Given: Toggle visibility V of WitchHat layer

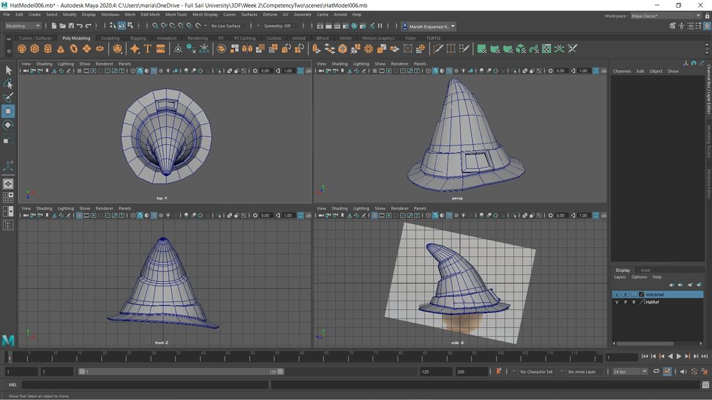Looking at the screenshot, I should [x=616, y=294].
